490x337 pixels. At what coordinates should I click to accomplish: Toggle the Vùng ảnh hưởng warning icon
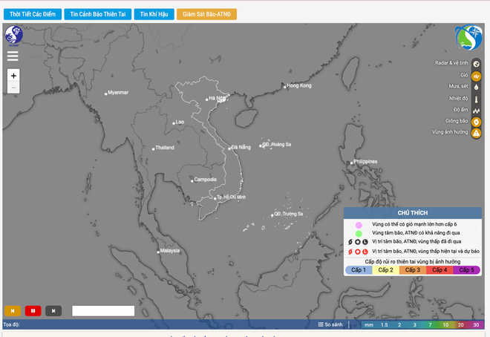coord(477,133)
